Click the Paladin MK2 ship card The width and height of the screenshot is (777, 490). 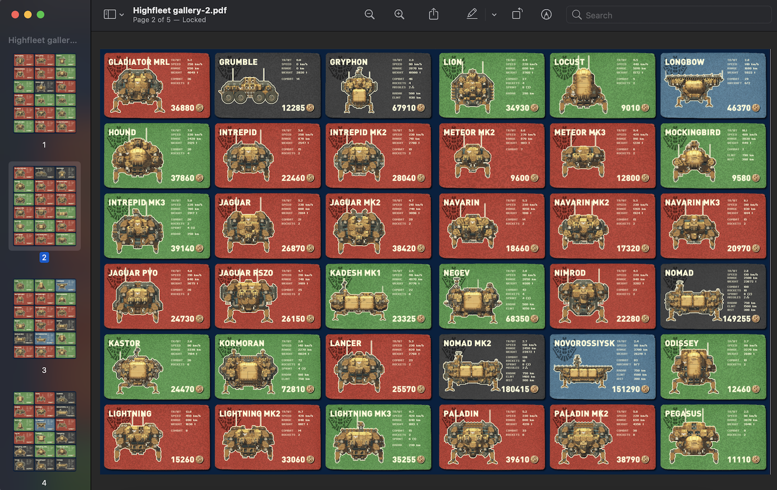[x=602, y=437]
